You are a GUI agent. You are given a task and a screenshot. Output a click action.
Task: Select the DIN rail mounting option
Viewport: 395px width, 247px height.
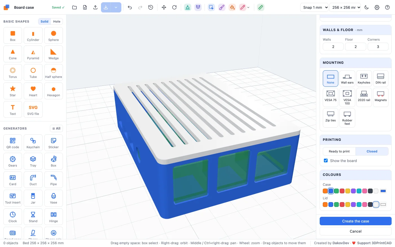pos(381,78)
